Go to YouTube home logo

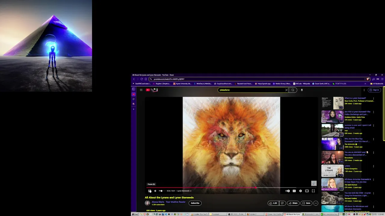tap(152, 90)
